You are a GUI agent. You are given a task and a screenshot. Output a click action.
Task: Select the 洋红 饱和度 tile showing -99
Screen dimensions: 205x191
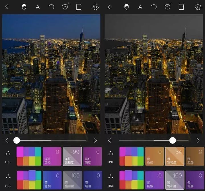pos(72,156)
